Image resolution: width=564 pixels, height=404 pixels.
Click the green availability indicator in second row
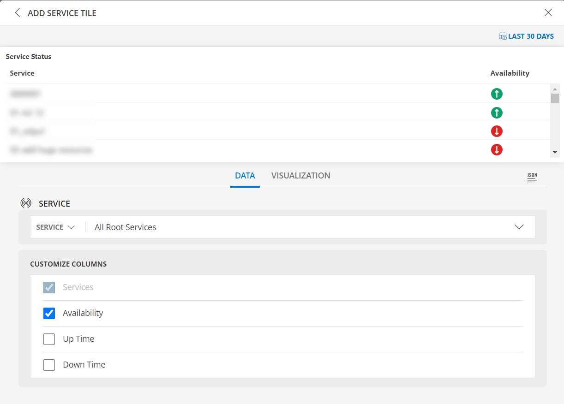coord(497,113)
